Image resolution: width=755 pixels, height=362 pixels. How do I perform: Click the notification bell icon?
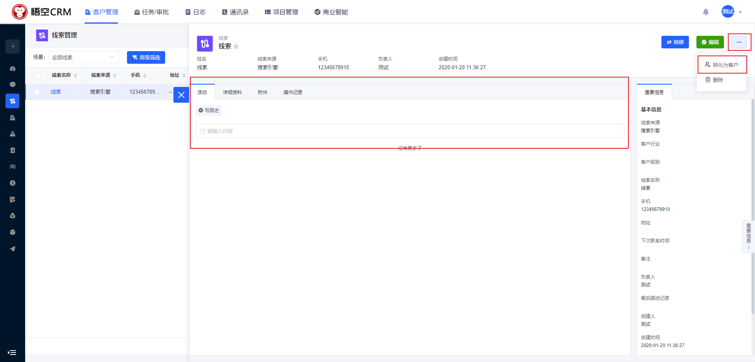[x=706, y=12]
